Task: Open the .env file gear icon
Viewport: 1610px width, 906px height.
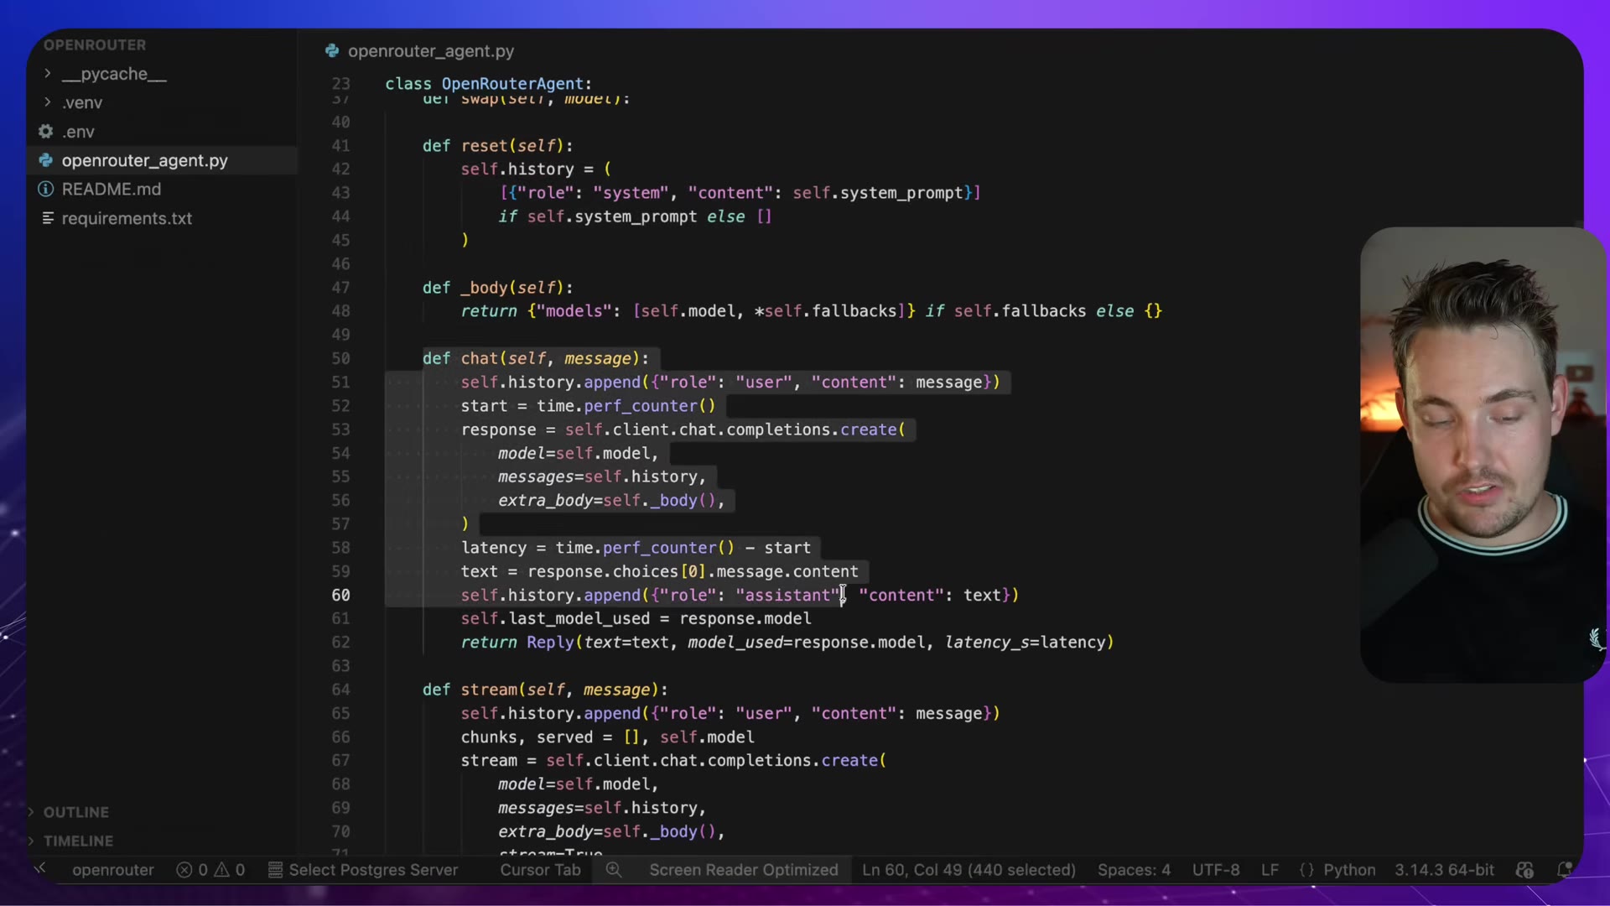Action: click(46, 132)
